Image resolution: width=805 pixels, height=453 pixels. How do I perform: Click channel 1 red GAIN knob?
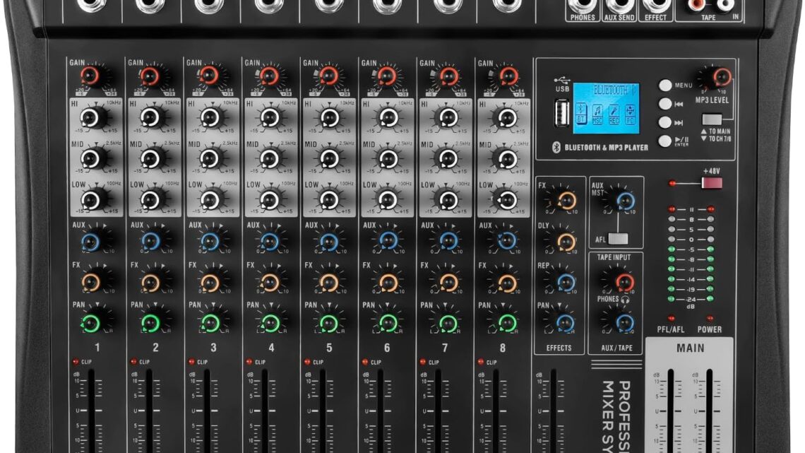point(90,75)
